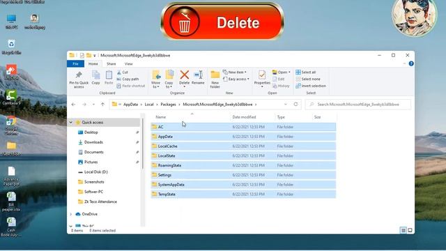Create a New folder from ribbon
Screen dimensions: 446x251
[215, 79]
